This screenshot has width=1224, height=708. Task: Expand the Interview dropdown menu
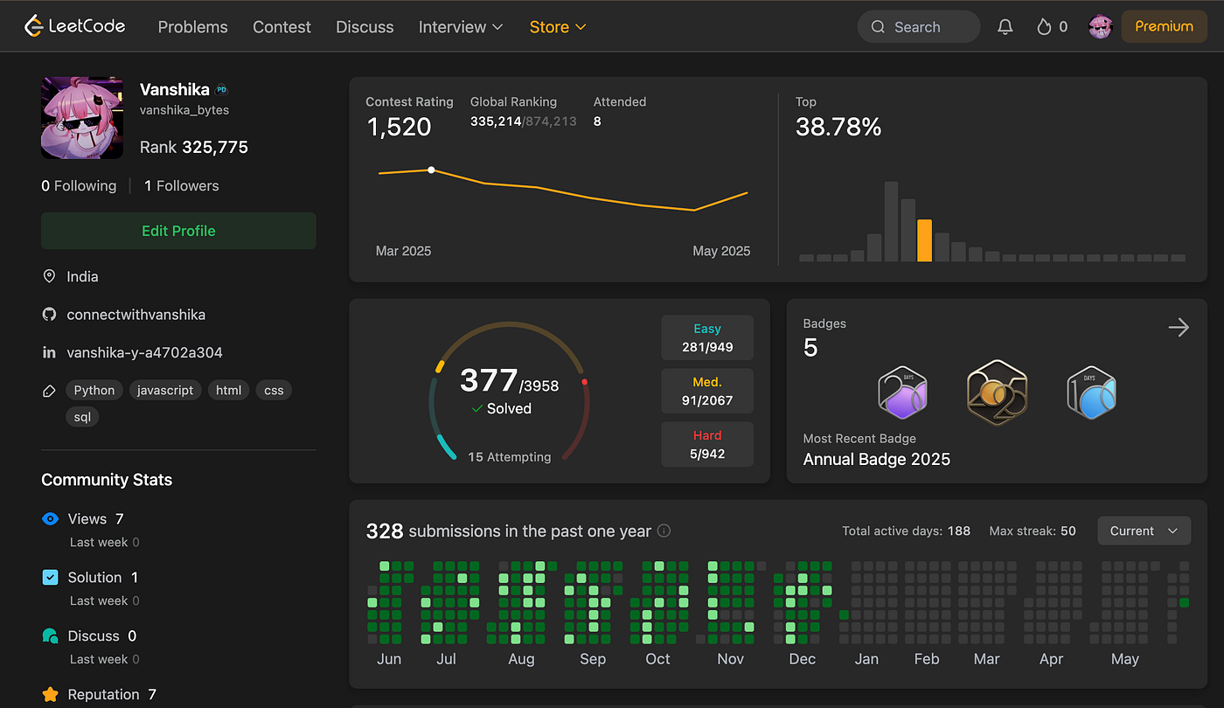(461, 27)
